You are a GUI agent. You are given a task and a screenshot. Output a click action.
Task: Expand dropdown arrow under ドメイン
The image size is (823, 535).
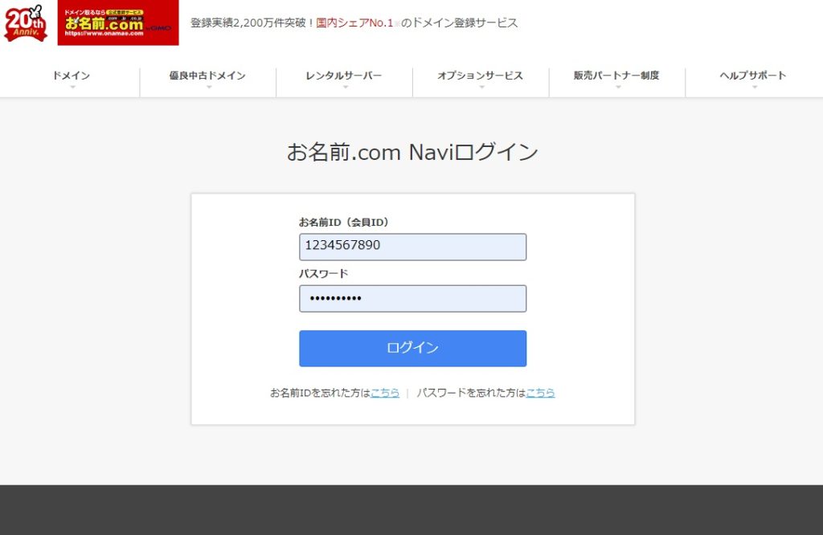(x=72, y=87)
